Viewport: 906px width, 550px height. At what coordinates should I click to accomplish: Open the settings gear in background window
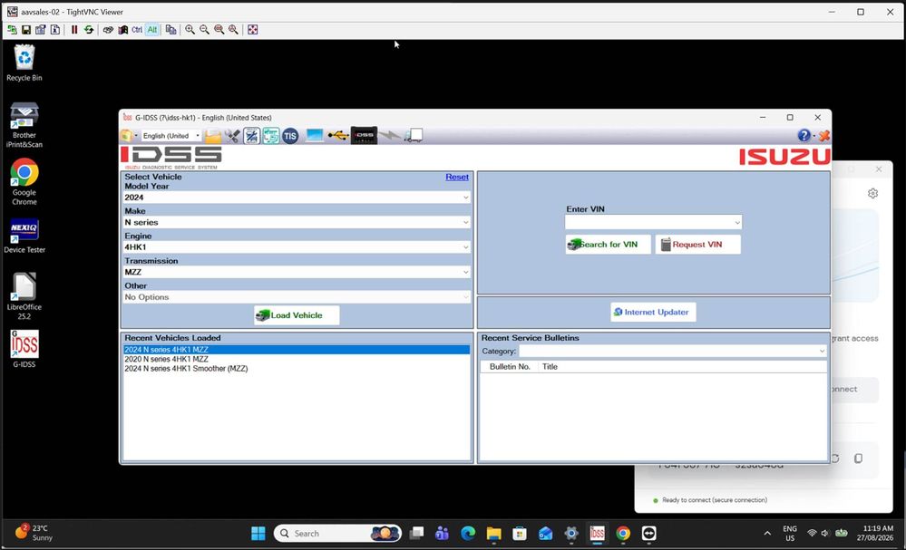point(872,193)
